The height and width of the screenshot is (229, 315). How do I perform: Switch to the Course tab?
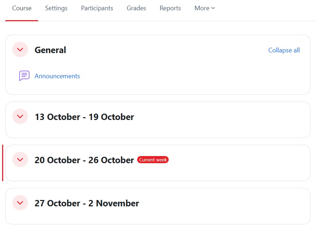pyautogui.click(x=22, y=8)
